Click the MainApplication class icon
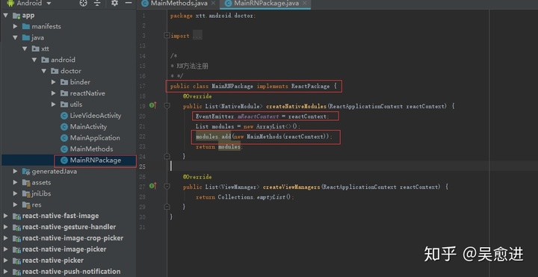Image resolution: width=538 pixels, height=277 pixels. (64, 138)
